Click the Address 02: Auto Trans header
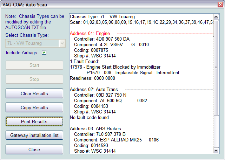225x160 pixels. click(94, 89)
